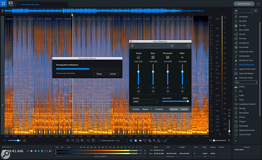Open the De-clip module
262x160 pixels.
pos(240,25)
